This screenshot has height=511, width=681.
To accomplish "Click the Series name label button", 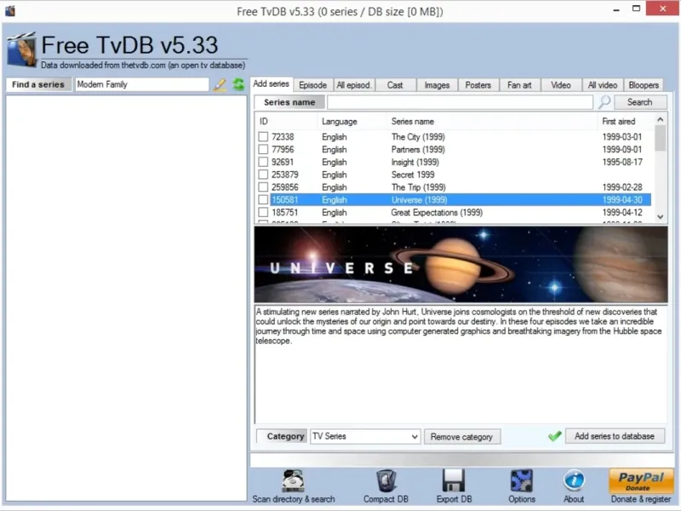I will (289, 102).
